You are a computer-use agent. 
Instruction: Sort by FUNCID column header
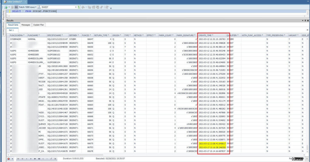(87, 35)
